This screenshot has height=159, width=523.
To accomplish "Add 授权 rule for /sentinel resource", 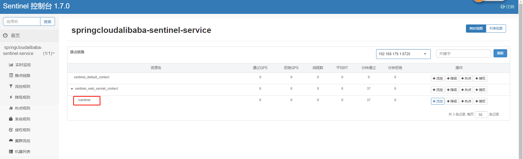I will pos(480,101).
